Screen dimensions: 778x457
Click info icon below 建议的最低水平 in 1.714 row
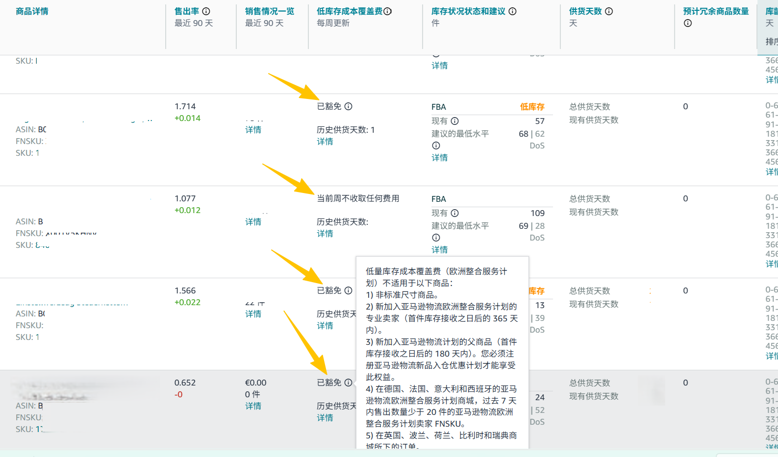[x=436, y=145]
